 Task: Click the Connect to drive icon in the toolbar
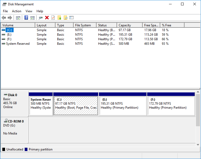pyautogui.click(x=41, y=18)
